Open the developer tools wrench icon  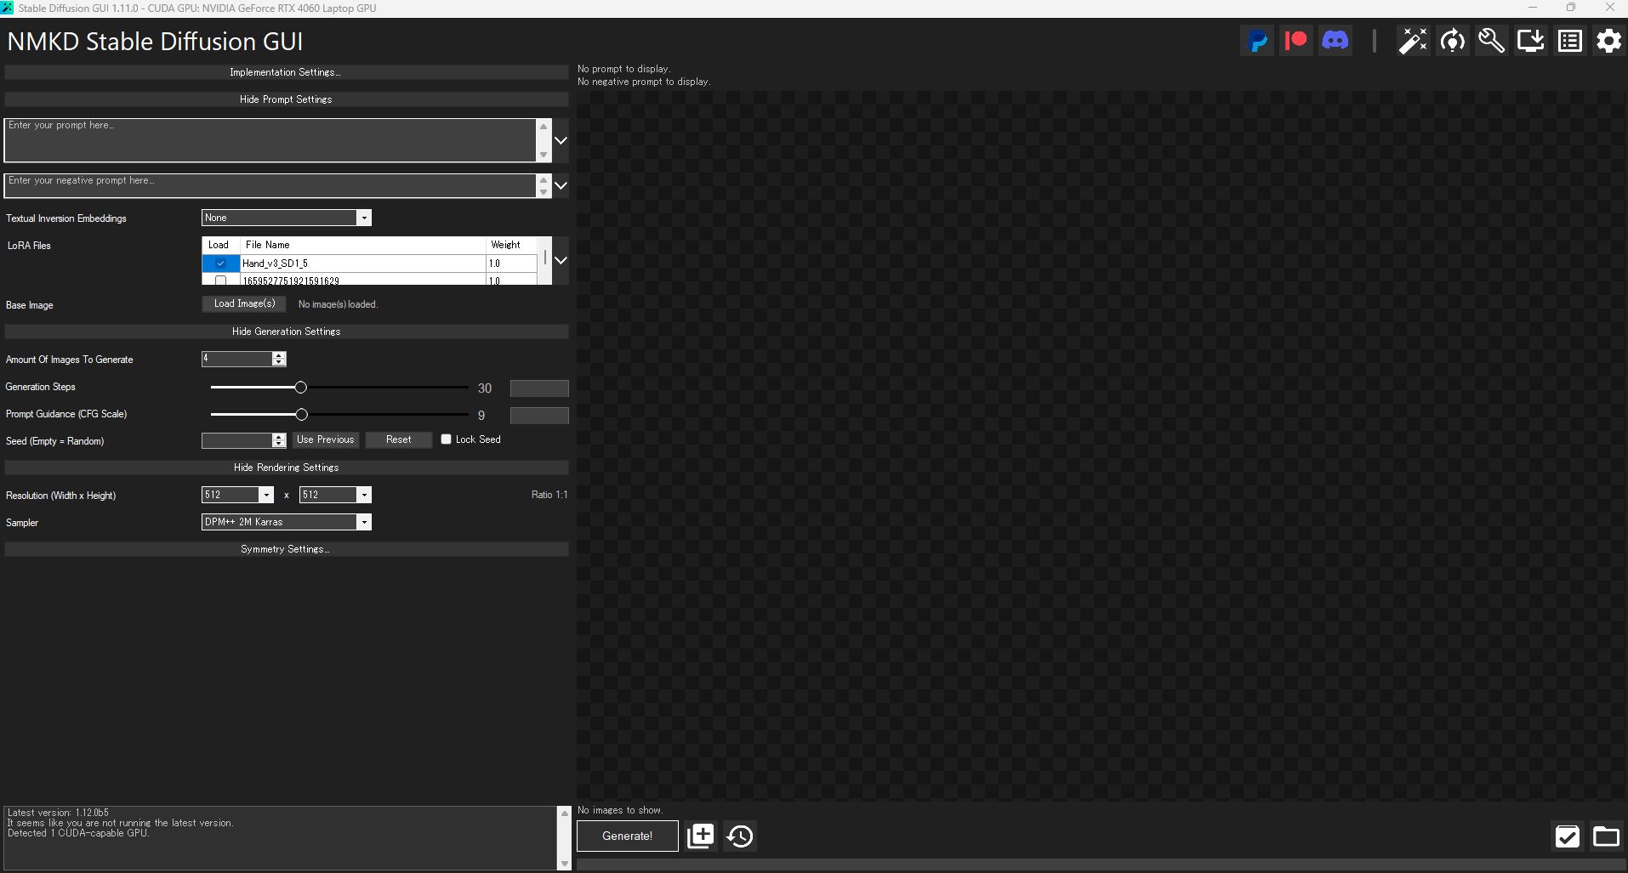1491,41
